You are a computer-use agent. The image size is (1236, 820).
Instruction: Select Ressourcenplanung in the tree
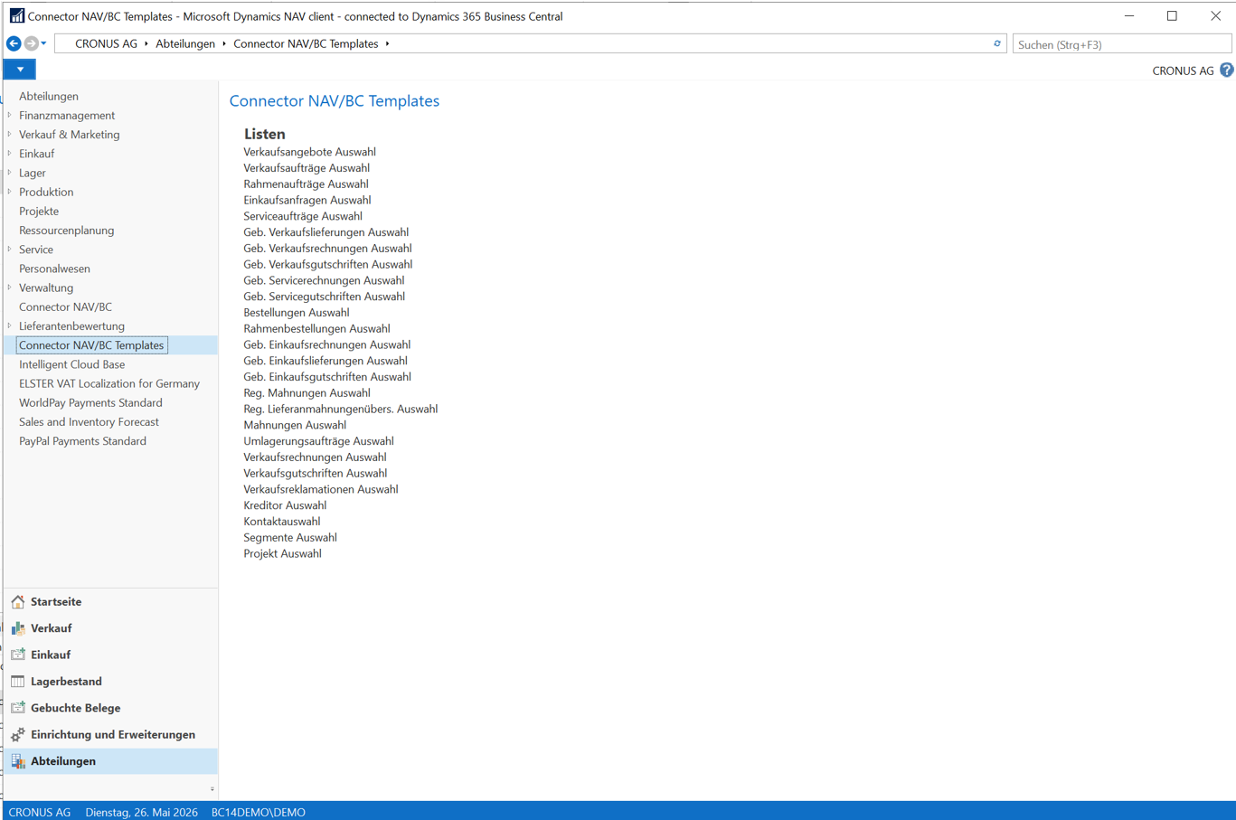[x=67, y=230]
